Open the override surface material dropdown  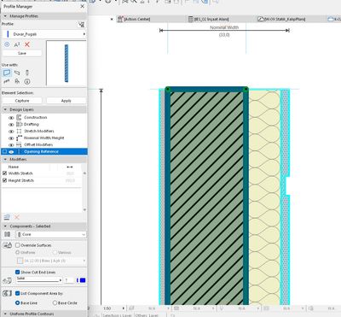tap(51, 261)
